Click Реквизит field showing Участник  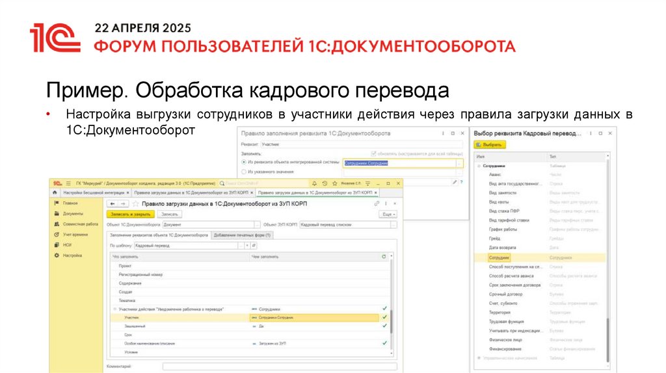(362, 145)
